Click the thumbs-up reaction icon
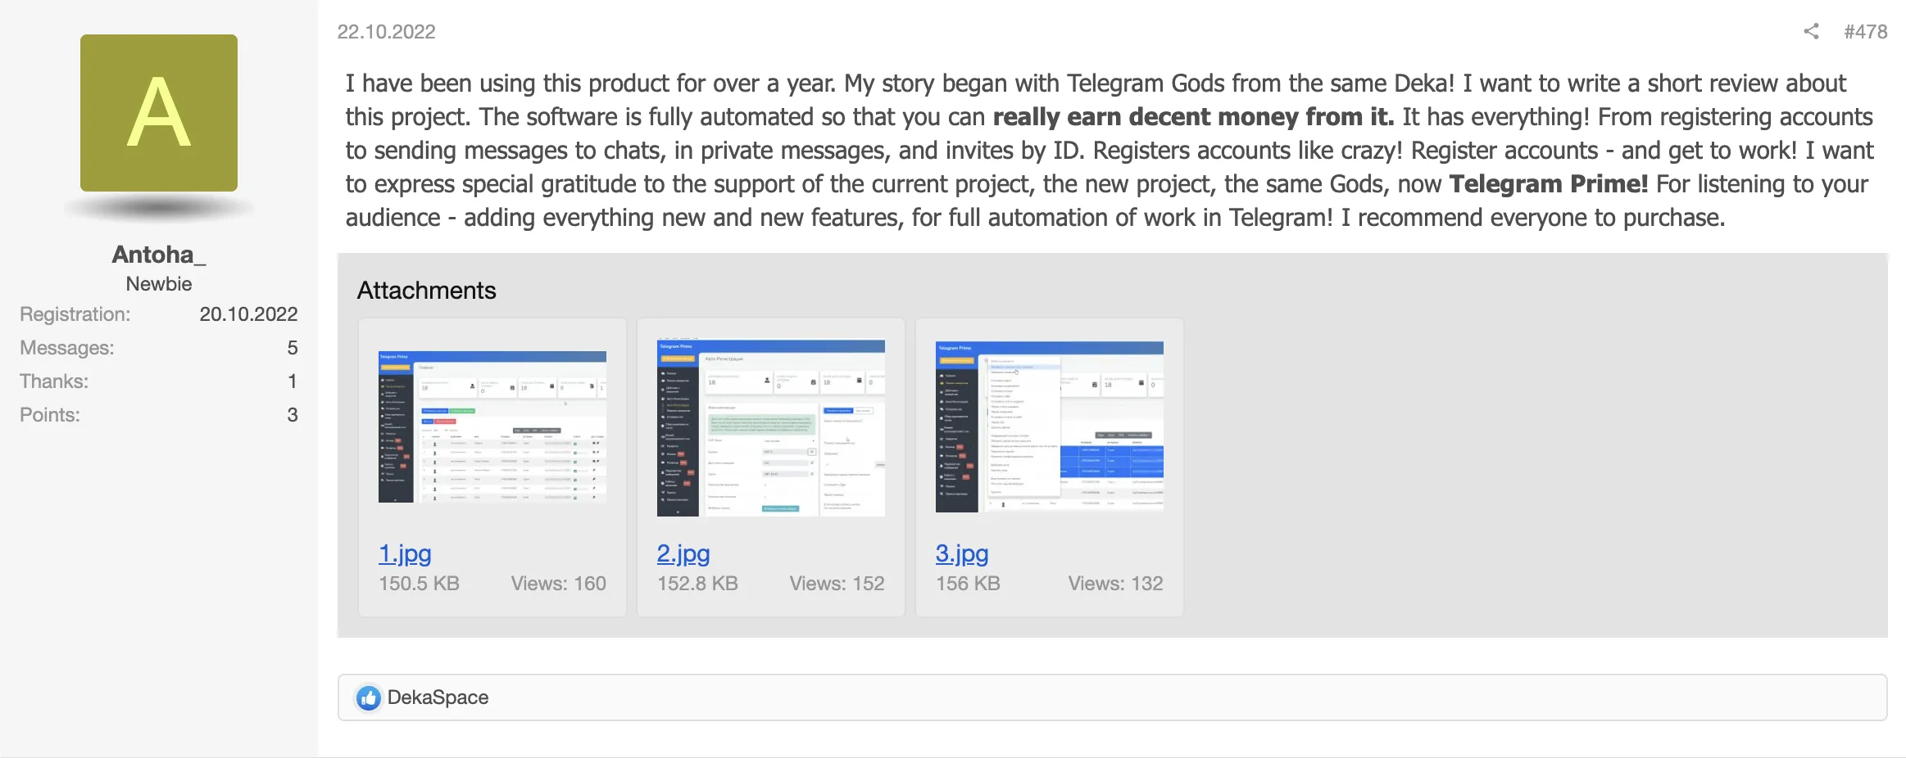This screenshot has height=758, width=1906. coord(368,697)
